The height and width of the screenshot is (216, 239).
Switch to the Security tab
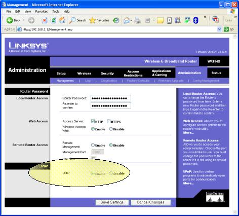click(107, 74)
